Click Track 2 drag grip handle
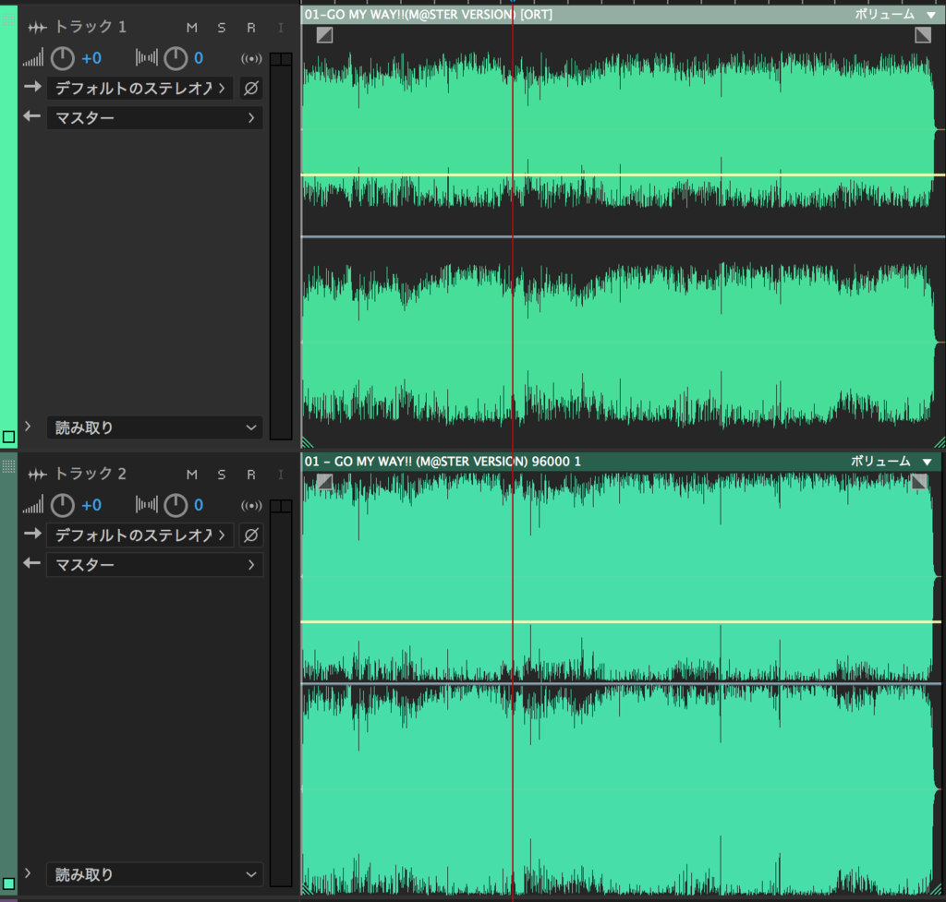This screenshot has height=902, width=946. pos(8,466)
